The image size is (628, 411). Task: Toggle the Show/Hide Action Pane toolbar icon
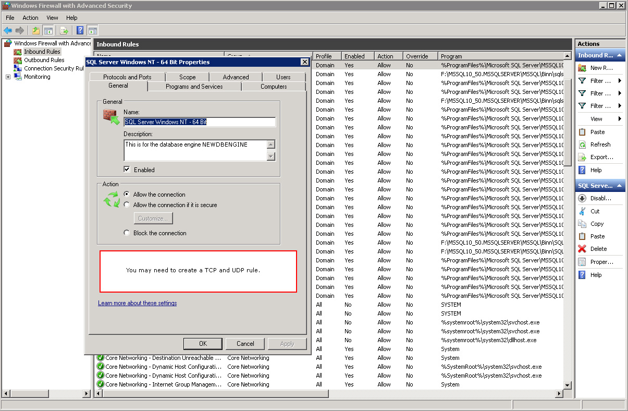click(x=93, y=30)
